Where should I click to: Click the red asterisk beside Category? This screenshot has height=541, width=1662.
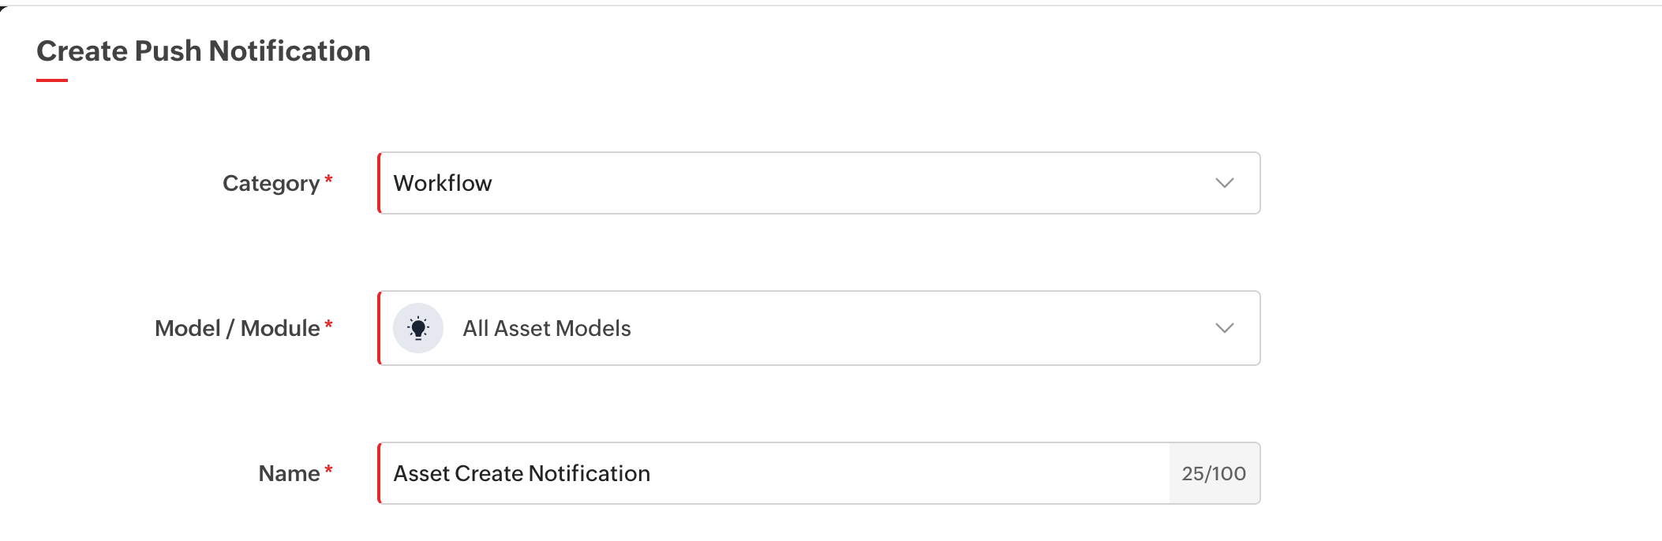pos(328,181)
